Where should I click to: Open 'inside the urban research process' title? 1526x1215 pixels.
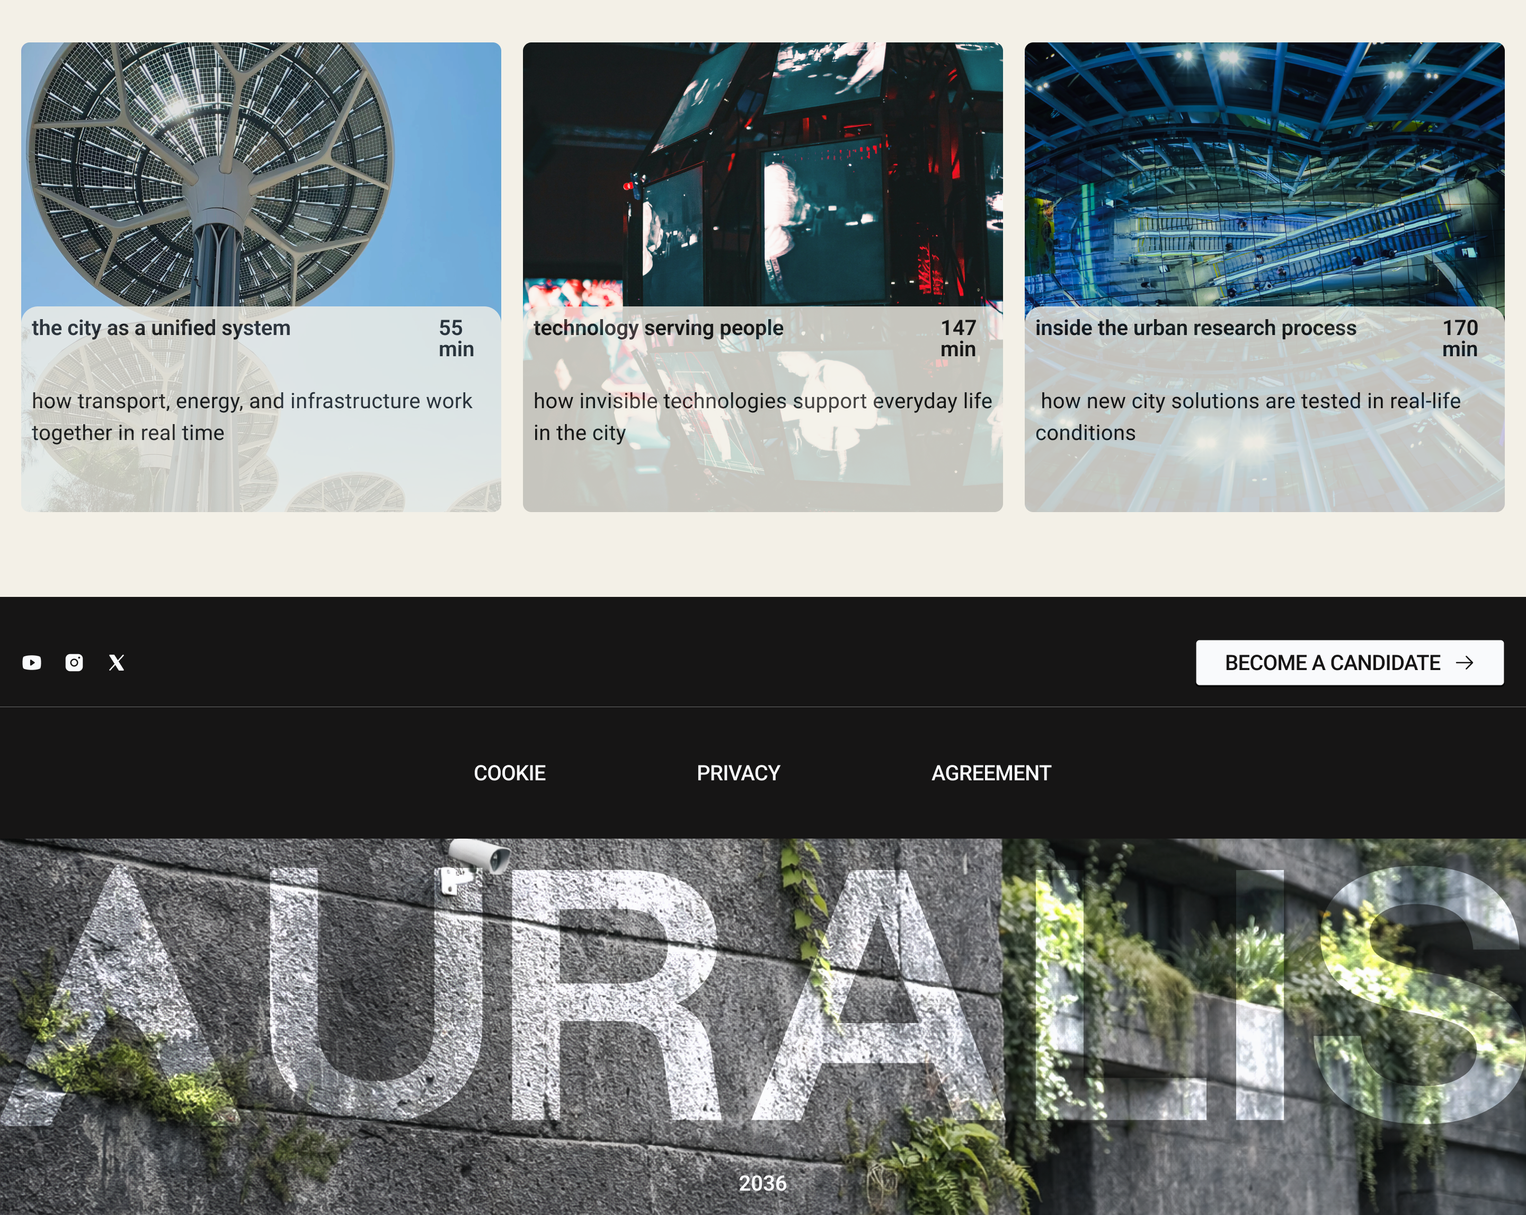[1196, 328]
